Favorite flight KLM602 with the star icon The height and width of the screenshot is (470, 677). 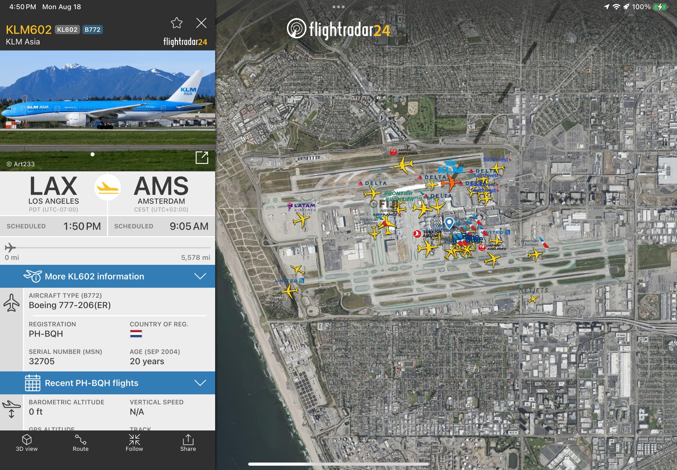click(x=177, y=23)
